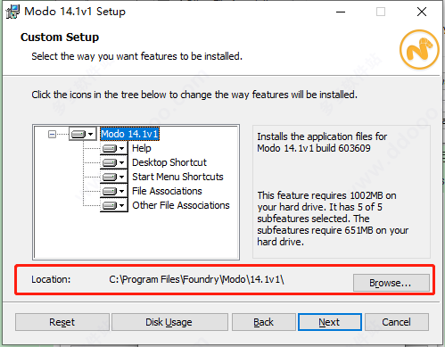
Task: Click Browse to change install location
Action: click(x=391, y=283)
